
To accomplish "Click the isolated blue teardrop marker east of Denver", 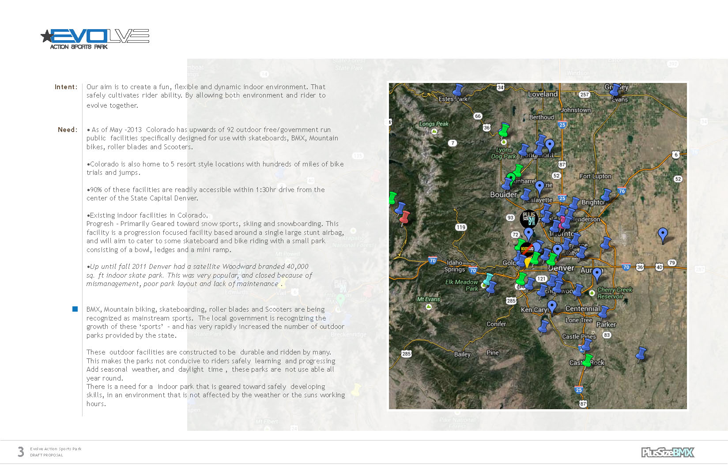I will 663,235.
